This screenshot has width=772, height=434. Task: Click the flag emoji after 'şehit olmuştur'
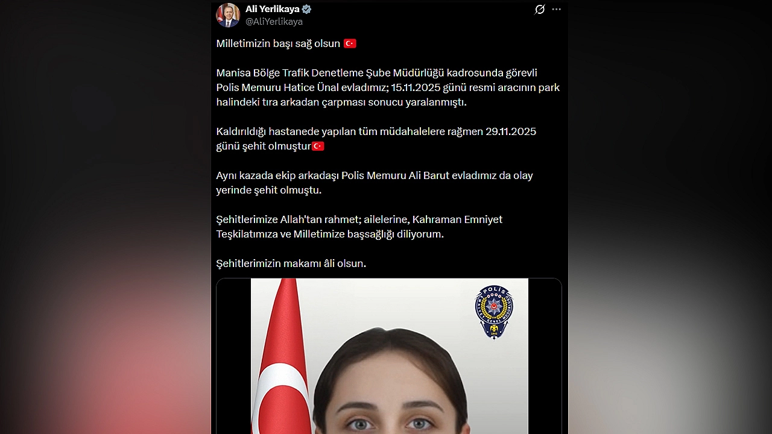(318, 146)
